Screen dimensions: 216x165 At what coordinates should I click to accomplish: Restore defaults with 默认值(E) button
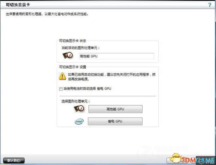(14, 161)
